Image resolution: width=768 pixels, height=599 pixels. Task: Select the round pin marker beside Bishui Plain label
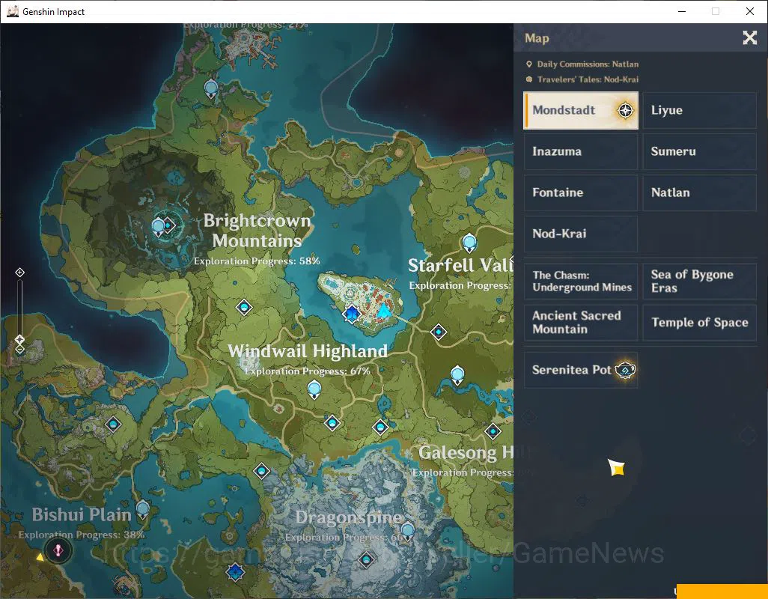pos(142,510)
